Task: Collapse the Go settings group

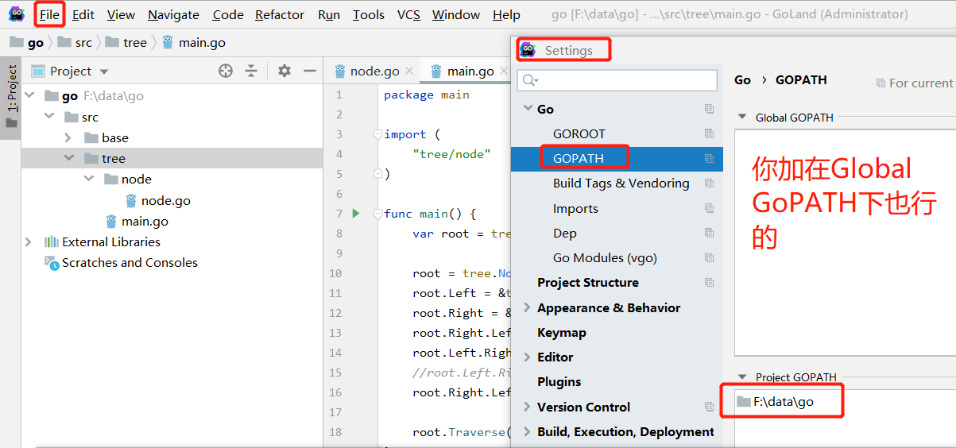Action: pos(528,109)
